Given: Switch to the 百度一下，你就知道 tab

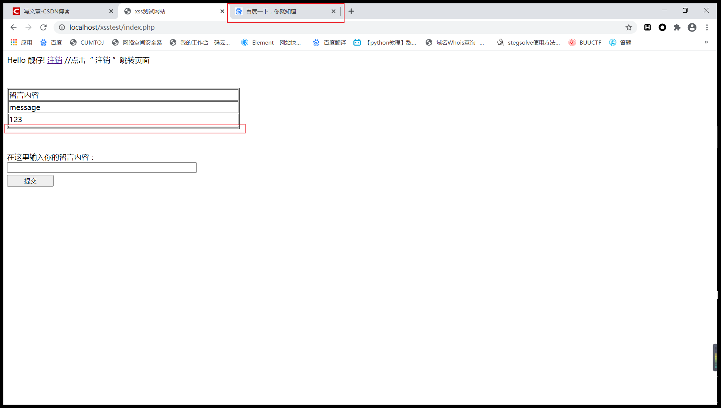Looking at the screenshot, I should (x=285, y=11).
